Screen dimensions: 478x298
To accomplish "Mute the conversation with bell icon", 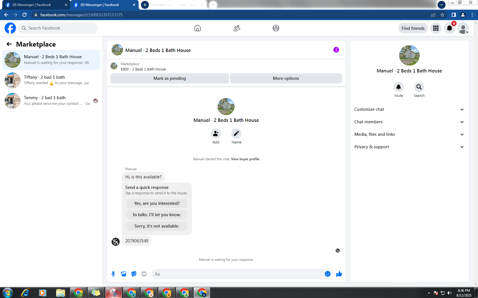I will (x=399, y=87).
